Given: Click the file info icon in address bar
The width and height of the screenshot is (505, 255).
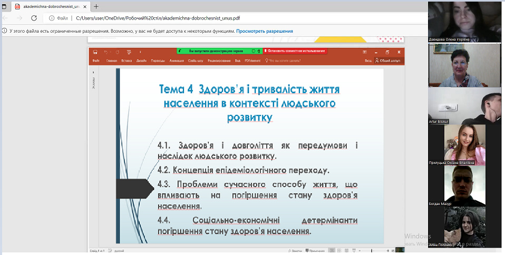Looking at the screenshot, I should pos(52,18).
